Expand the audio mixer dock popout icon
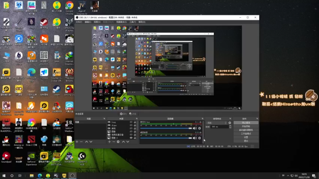Image resolution: width=319 pixels, height=179 pixels. coord(203,119)
